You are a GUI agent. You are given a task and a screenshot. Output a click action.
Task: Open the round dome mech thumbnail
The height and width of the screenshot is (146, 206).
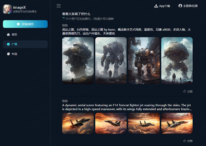point(177,61)
